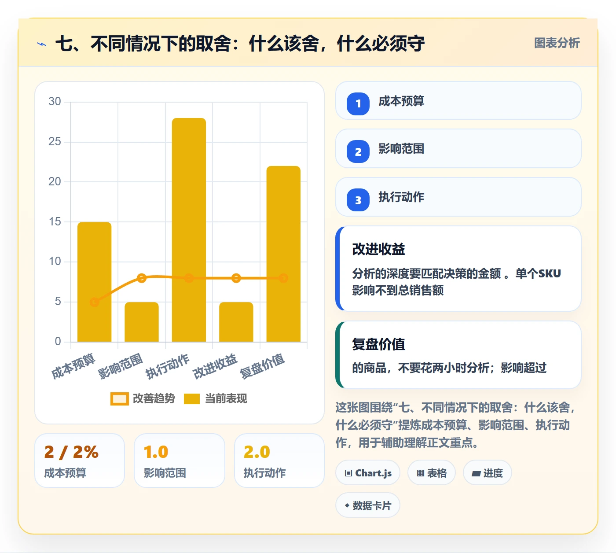Click the number 1 badge beside 成本预算
616x553 pixels.
click(x=358, y=104)
